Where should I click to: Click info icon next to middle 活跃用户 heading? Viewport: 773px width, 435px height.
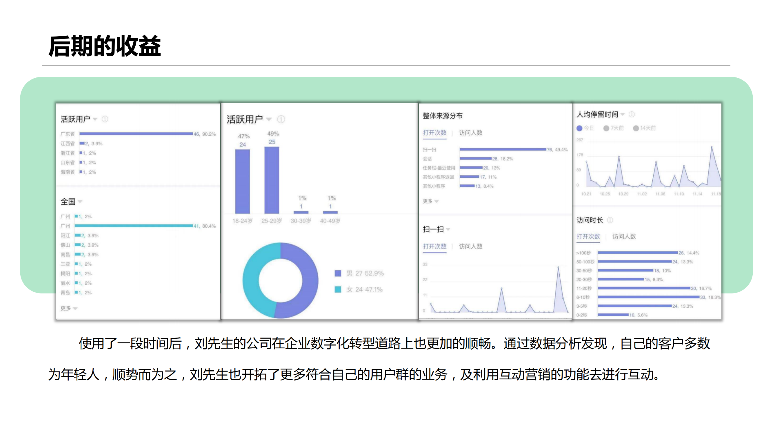click(281, 119)
